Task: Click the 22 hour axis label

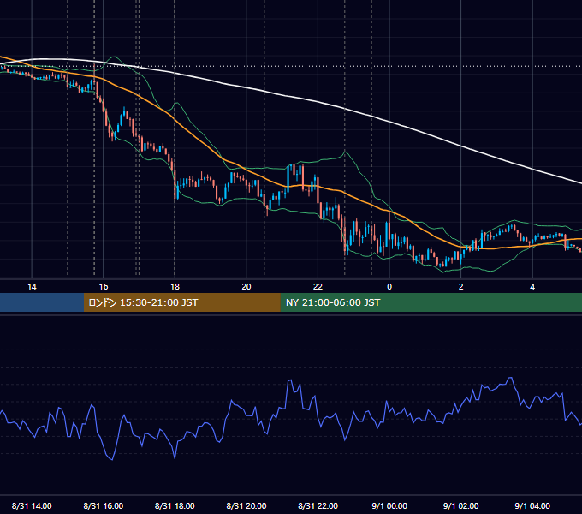Action: point(318,287)
